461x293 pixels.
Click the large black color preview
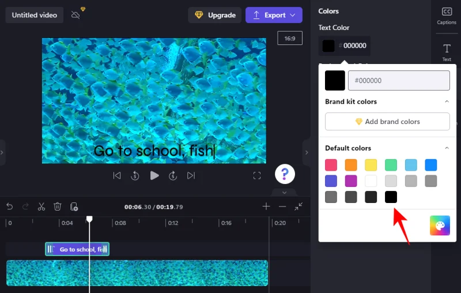[x=335, y=80]
